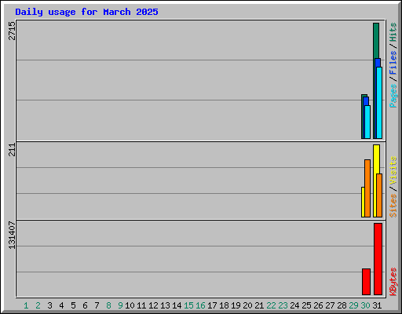Screen dimensions: 402x314
Task: Select the 2715 hits axis value
Action: (12, 31)
